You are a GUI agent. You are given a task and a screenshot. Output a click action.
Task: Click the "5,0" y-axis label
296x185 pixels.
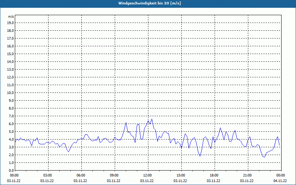point(11,131)
